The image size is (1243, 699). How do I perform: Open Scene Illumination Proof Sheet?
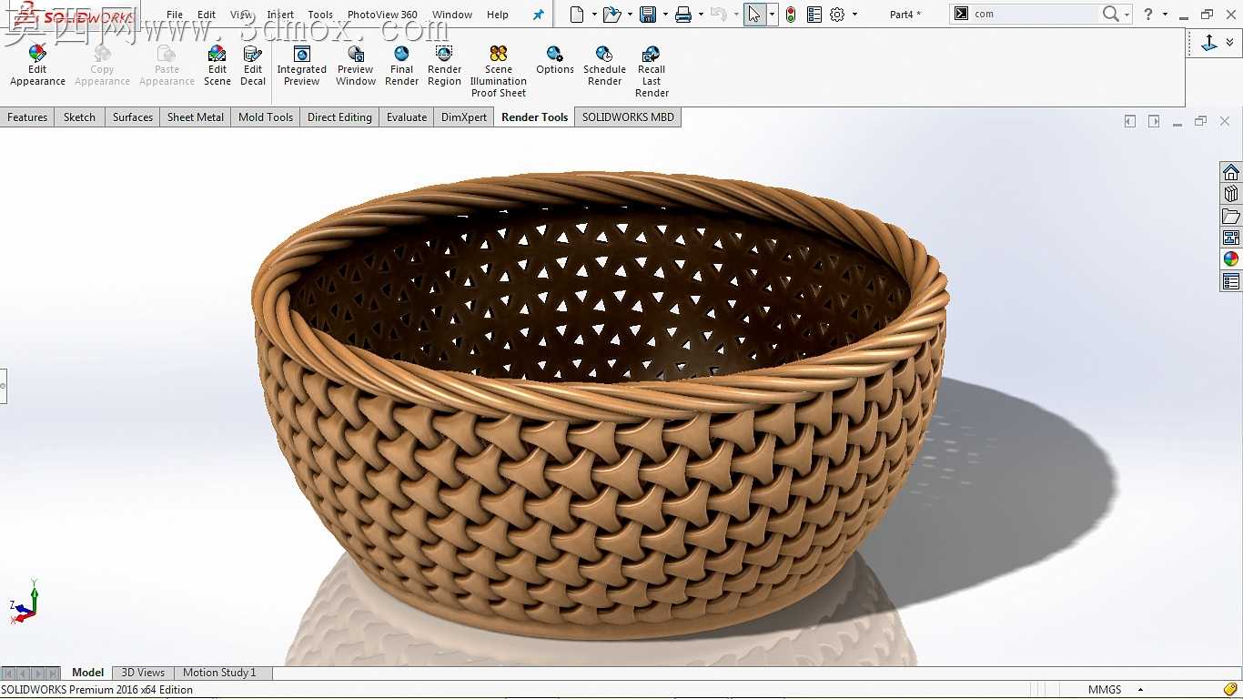point(498,71)
